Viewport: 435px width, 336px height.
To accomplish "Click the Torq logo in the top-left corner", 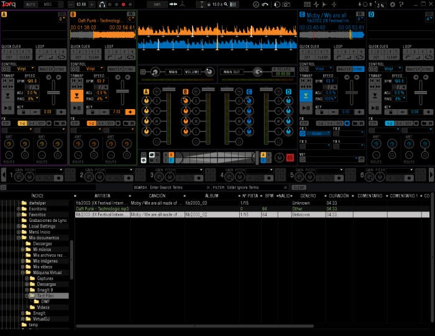I will click(9, 4).
